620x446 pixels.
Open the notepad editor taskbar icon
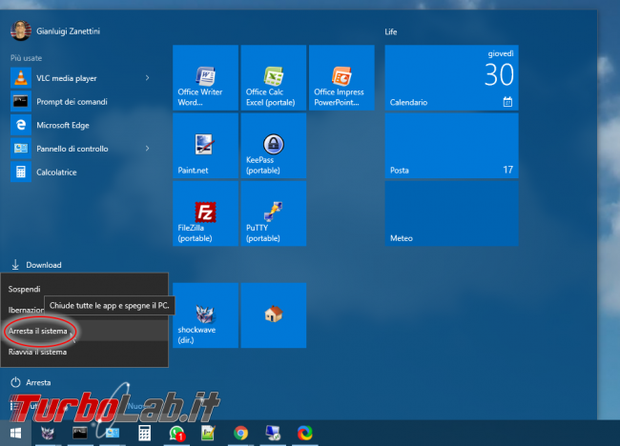click(208, 433)
